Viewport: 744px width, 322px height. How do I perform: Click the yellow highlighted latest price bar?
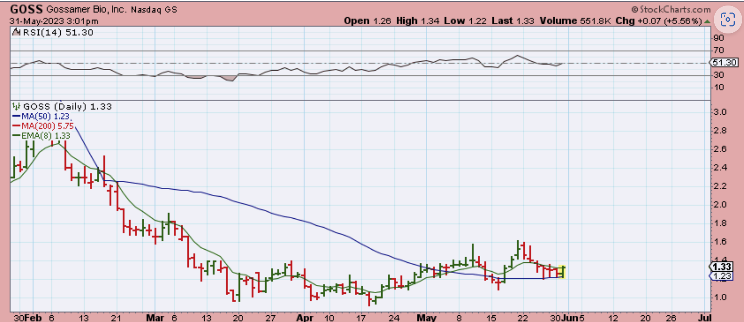562,272
